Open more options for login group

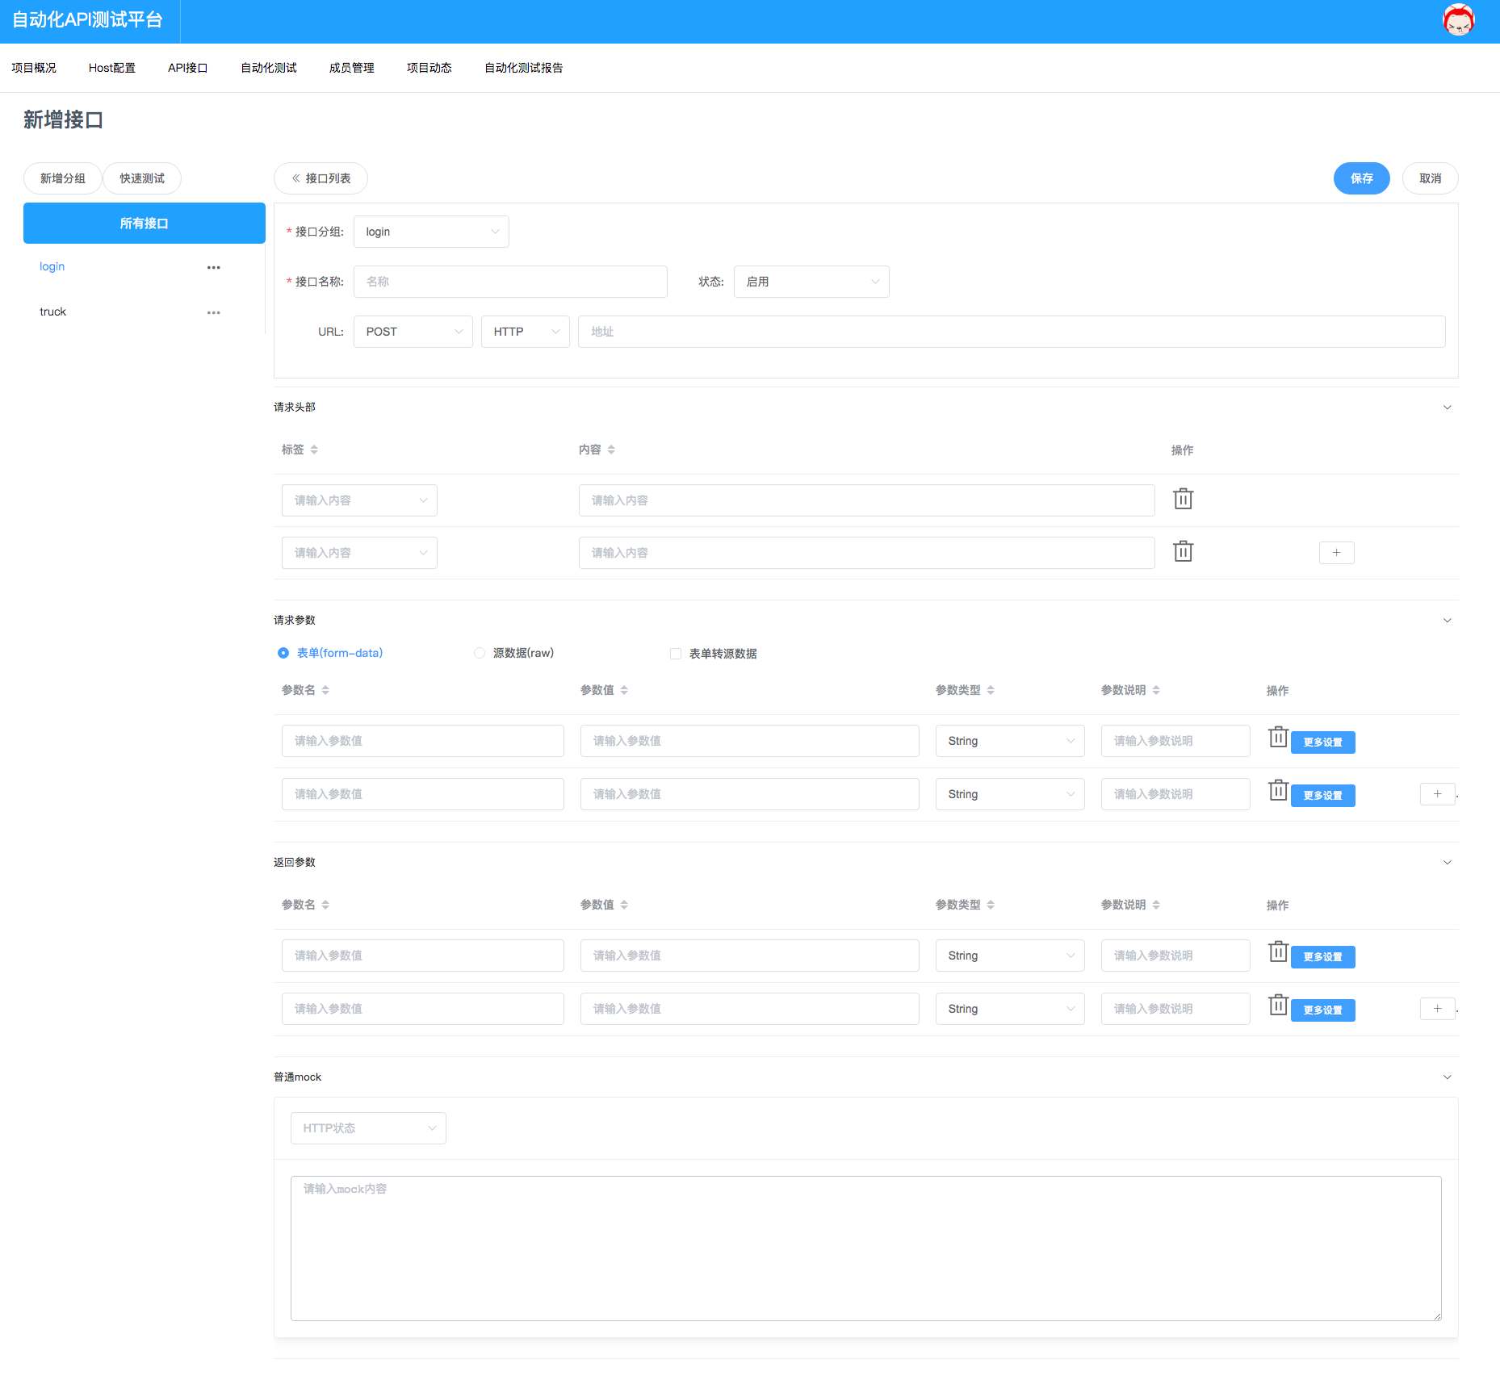click(x=213, y=267)
